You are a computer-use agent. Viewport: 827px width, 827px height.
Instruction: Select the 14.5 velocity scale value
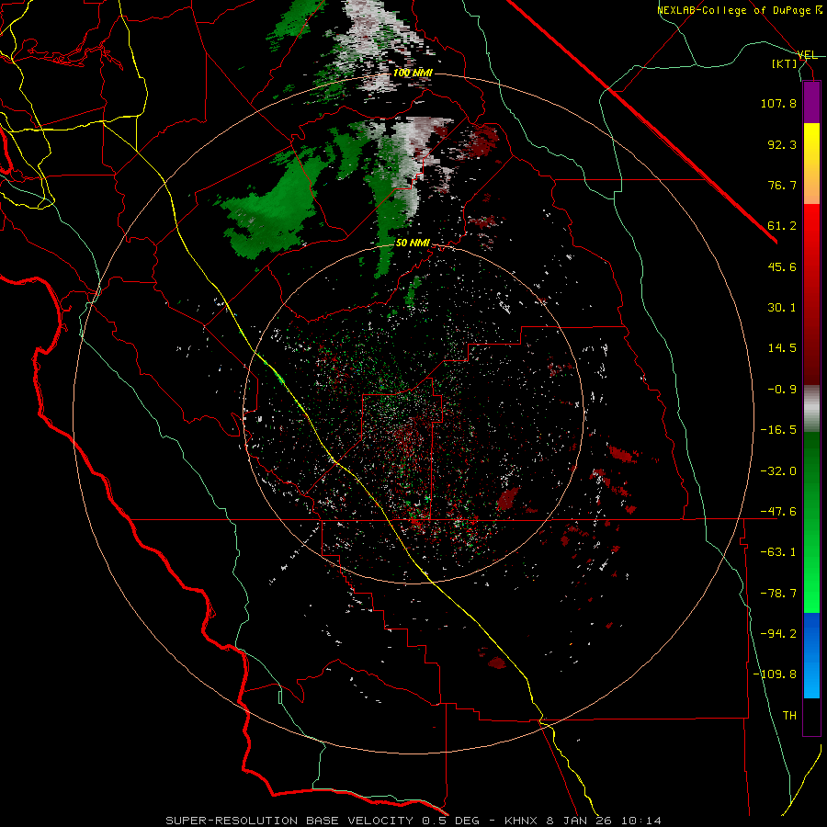point(782,348)
